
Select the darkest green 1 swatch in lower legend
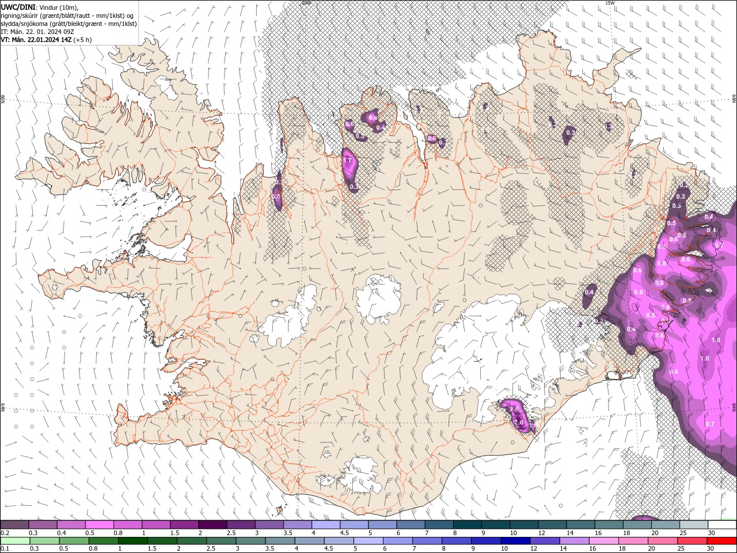pyautogui.click(x=132, y=541)
